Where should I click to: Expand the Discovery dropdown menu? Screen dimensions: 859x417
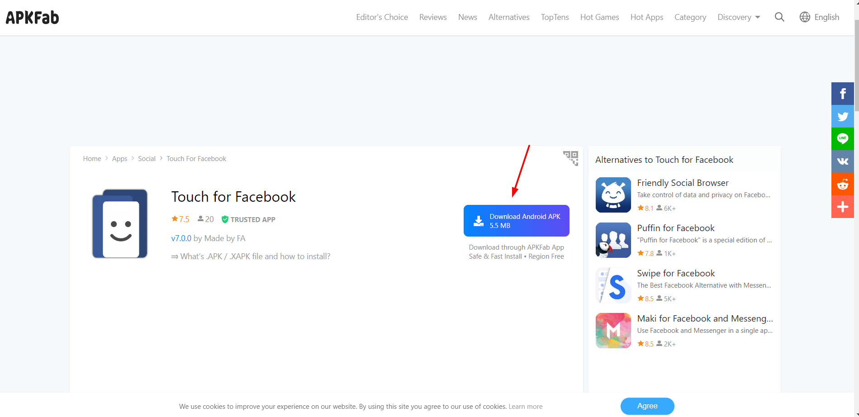(738, 17)
